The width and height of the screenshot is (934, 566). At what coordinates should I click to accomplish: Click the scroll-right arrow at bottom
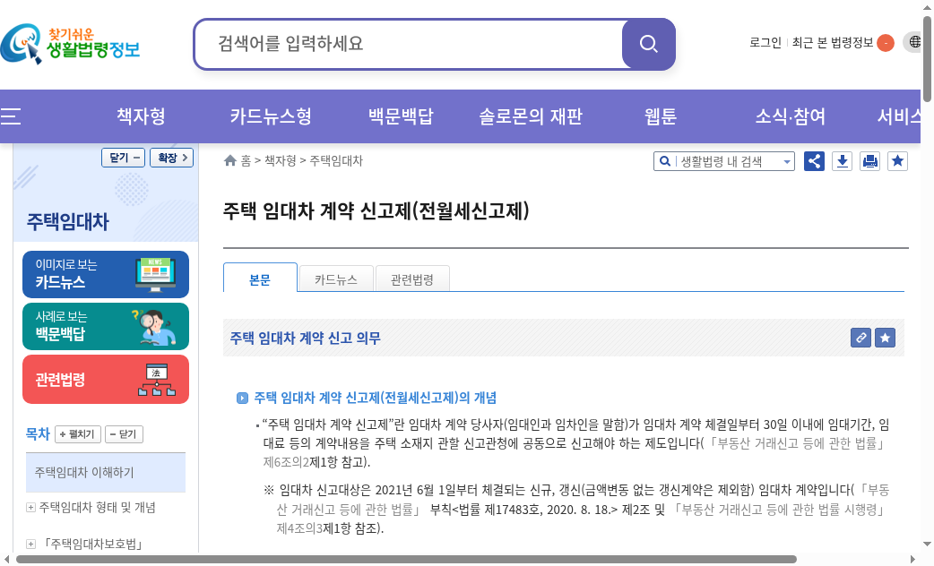click(912, 560)
